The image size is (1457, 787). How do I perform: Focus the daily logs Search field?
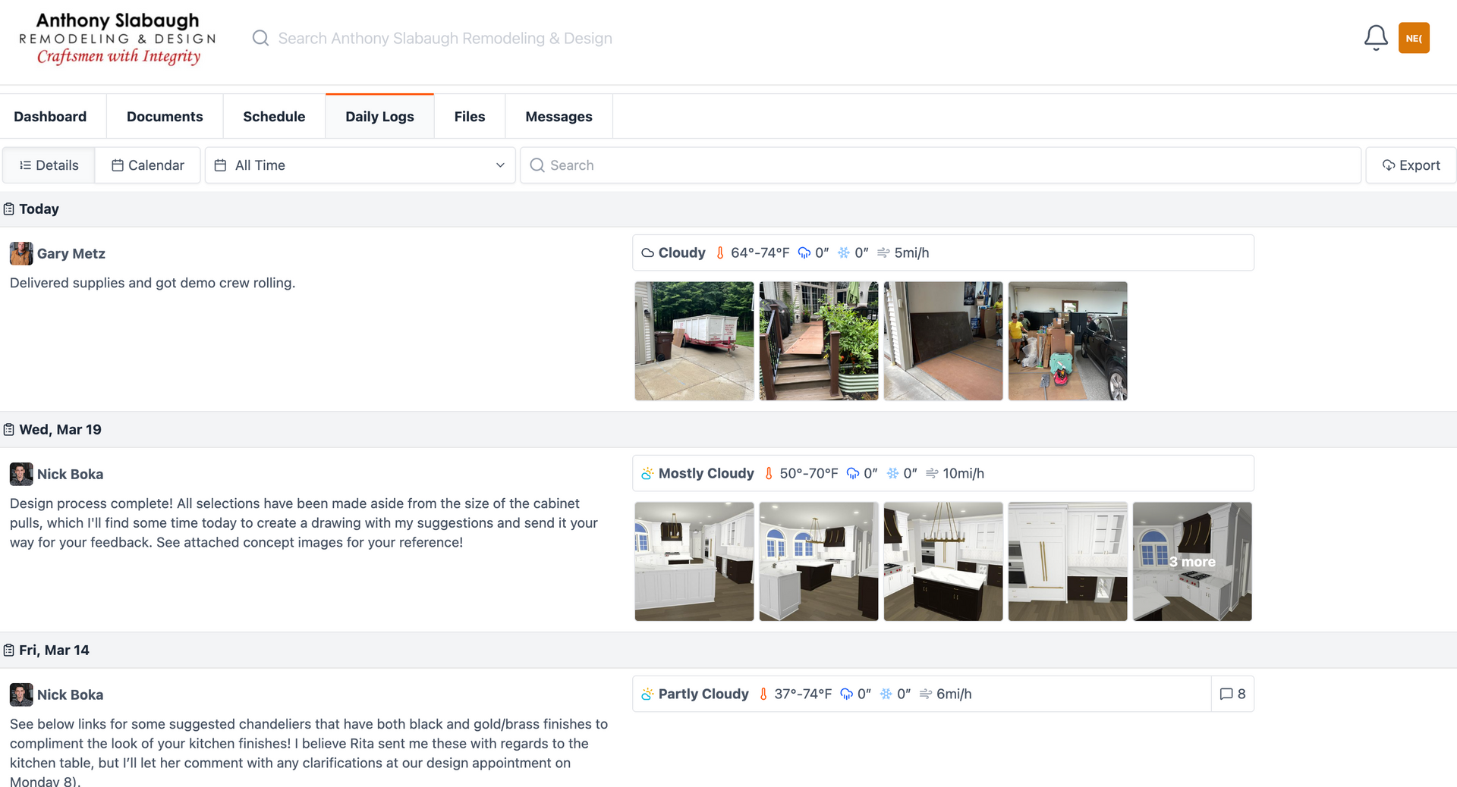point(940,165)
